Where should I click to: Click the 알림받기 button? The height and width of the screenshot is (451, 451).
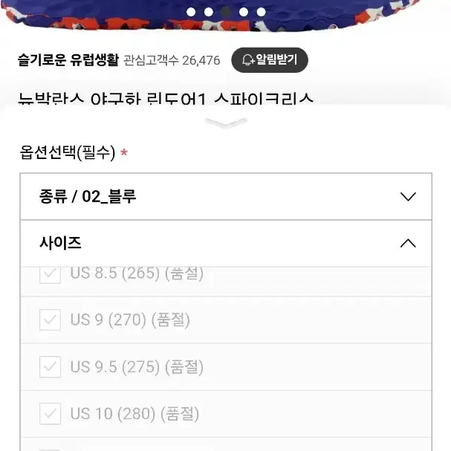(x=270, y=60)
